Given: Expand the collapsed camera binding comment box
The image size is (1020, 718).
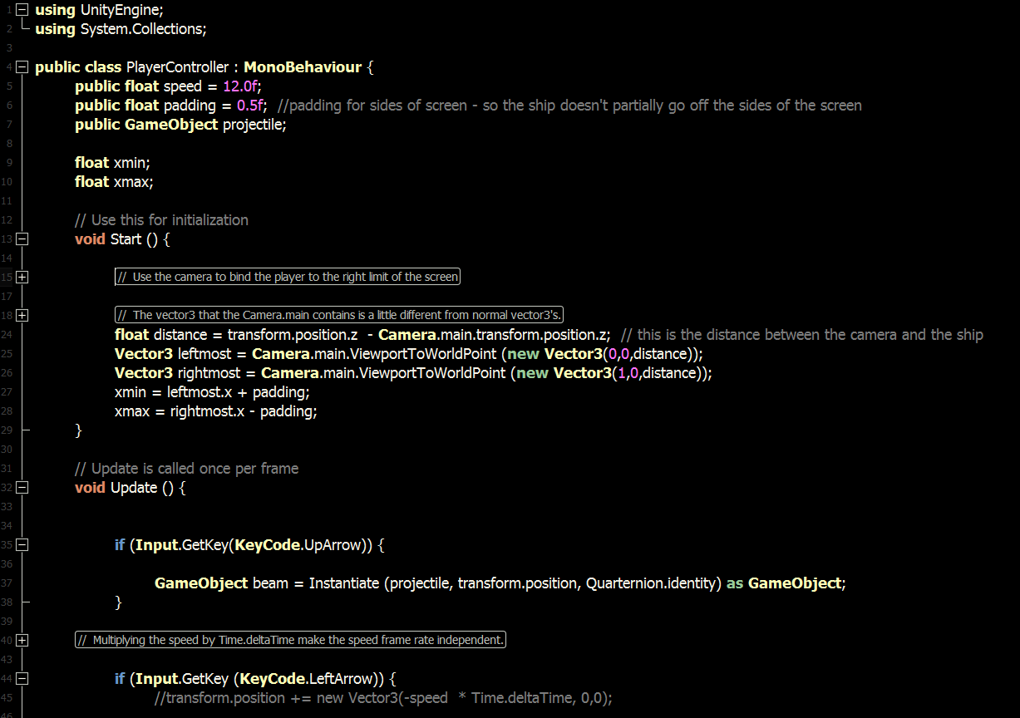Looking at the screenshot, I should (287, 277).
